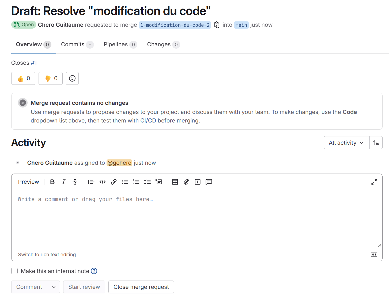
Task: Click the Close merge request button
Action: coord(141,287)
